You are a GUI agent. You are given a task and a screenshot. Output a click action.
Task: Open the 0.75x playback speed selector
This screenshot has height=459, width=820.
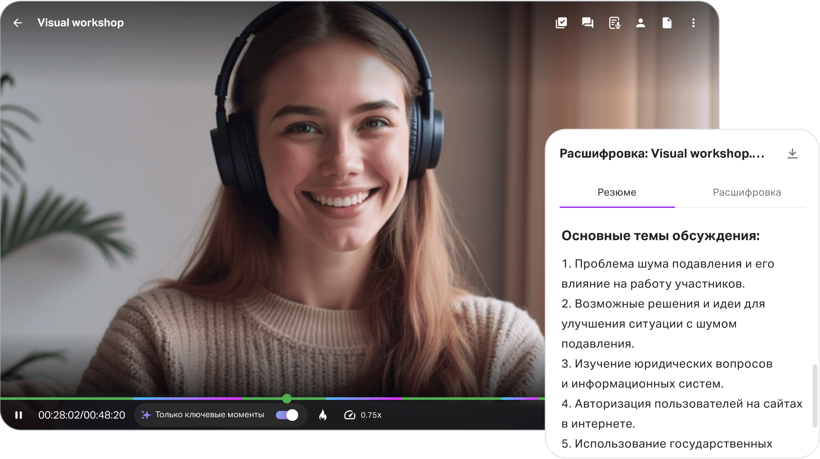363,415
